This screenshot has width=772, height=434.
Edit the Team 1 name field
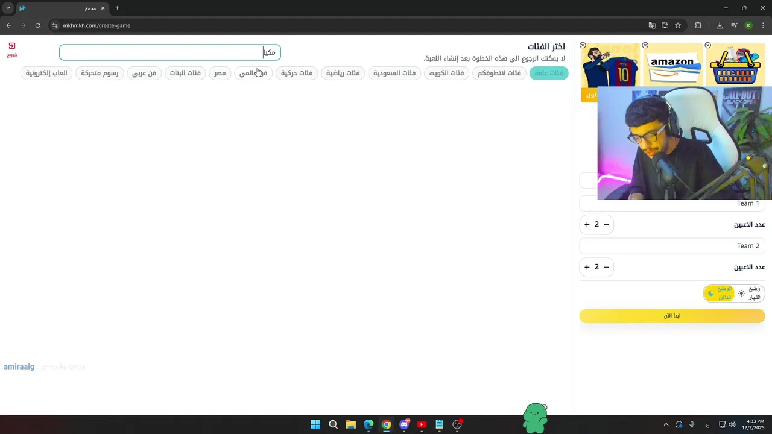672,203
